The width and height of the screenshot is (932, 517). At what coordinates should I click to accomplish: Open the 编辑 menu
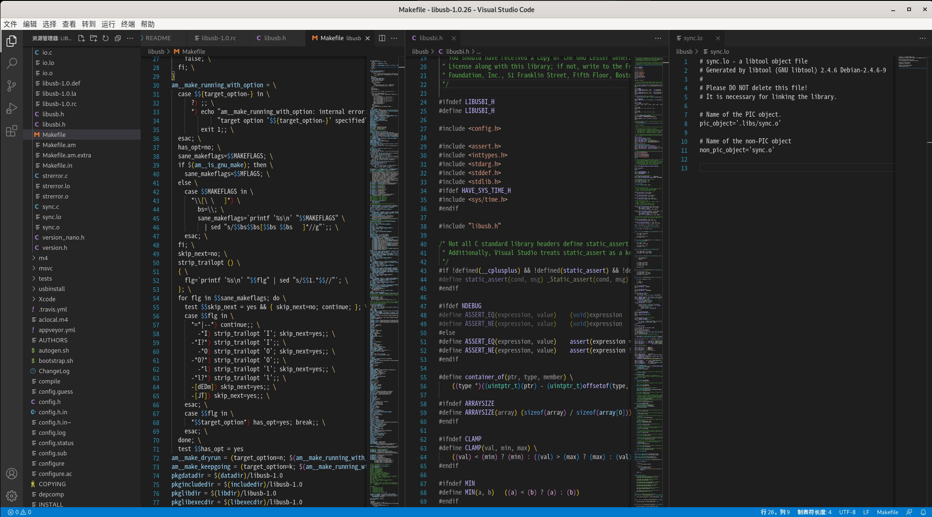pos(30,24)
